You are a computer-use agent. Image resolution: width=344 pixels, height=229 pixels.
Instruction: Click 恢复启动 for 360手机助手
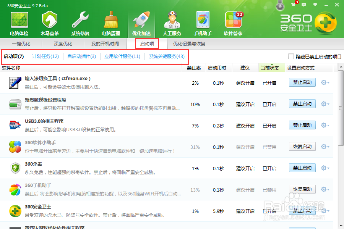point(302,189)
